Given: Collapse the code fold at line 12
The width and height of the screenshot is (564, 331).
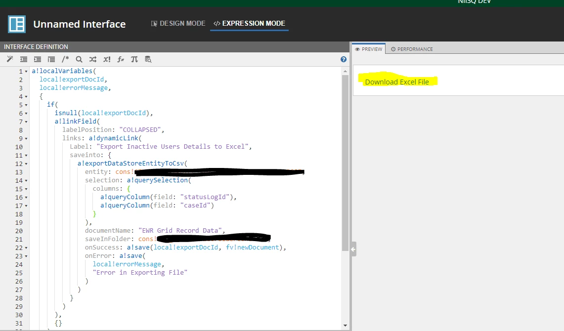Looking at the screenshot, I should (x=26, y=164).
